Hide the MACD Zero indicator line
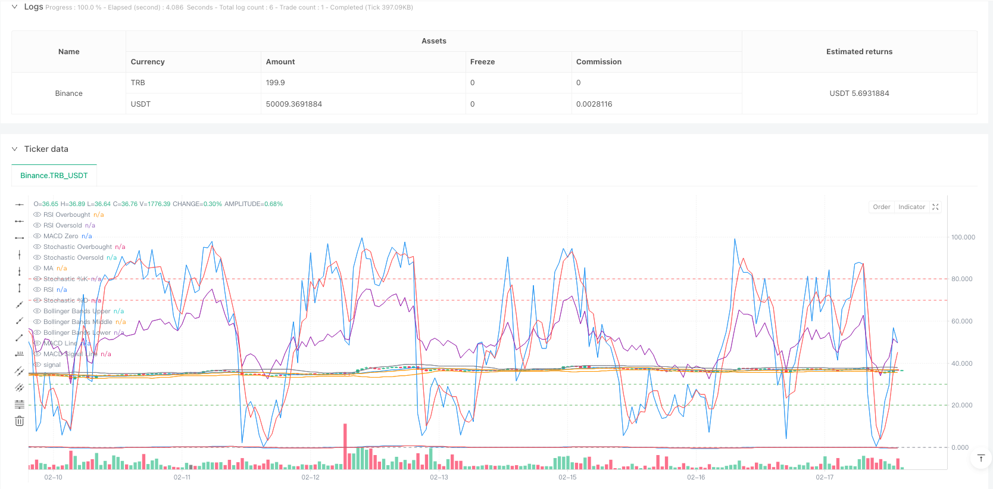 click(37, 236)
